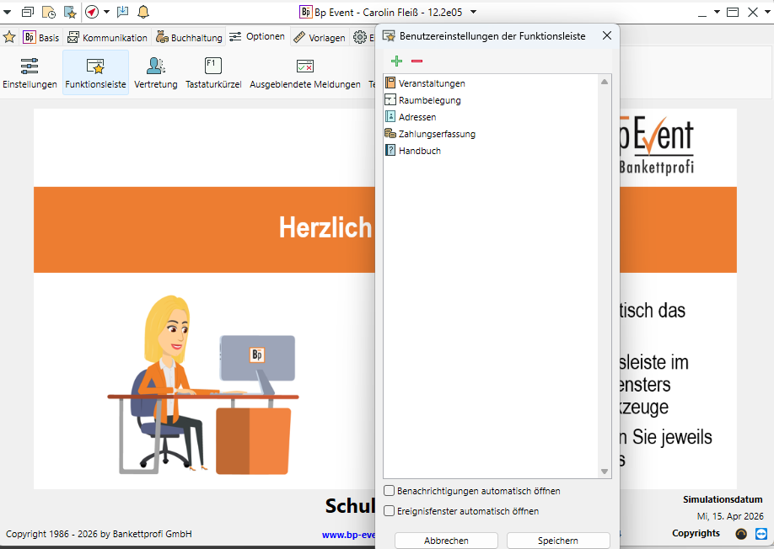
Task: Click the Vertretung icon
Action: (155, 72)
